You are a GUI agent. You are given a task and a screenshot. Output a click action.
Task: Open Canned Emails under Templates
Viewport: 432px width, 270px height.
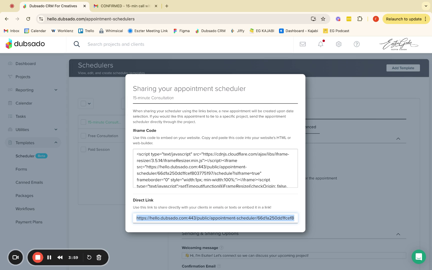[x=29, y=182]
